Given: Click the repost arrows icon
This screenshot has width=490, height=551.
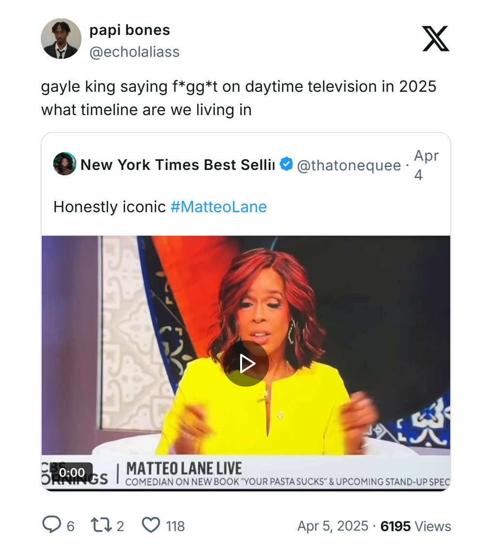Looking at the screenshot, I should [x=99, y=525].
